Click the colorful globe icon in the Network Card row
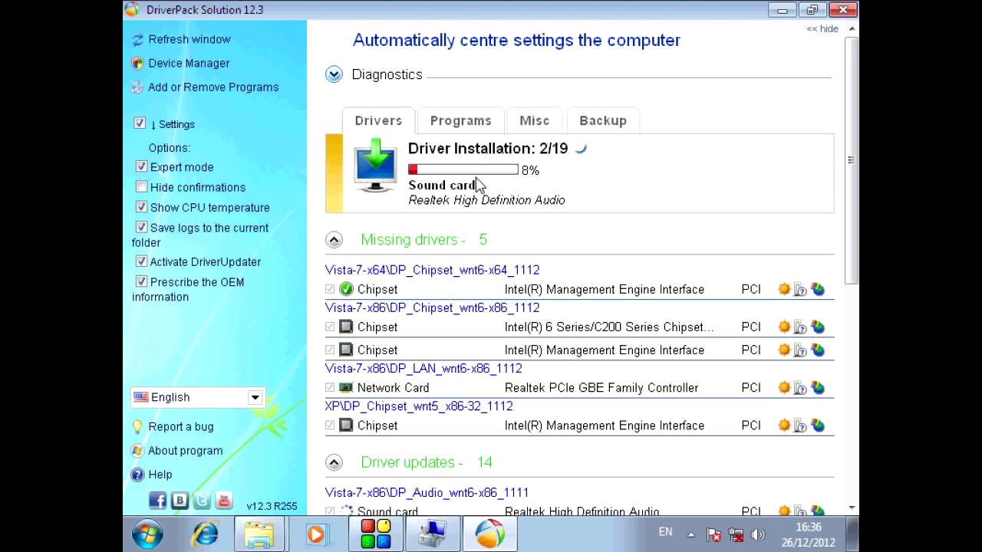 click(818, 388)
